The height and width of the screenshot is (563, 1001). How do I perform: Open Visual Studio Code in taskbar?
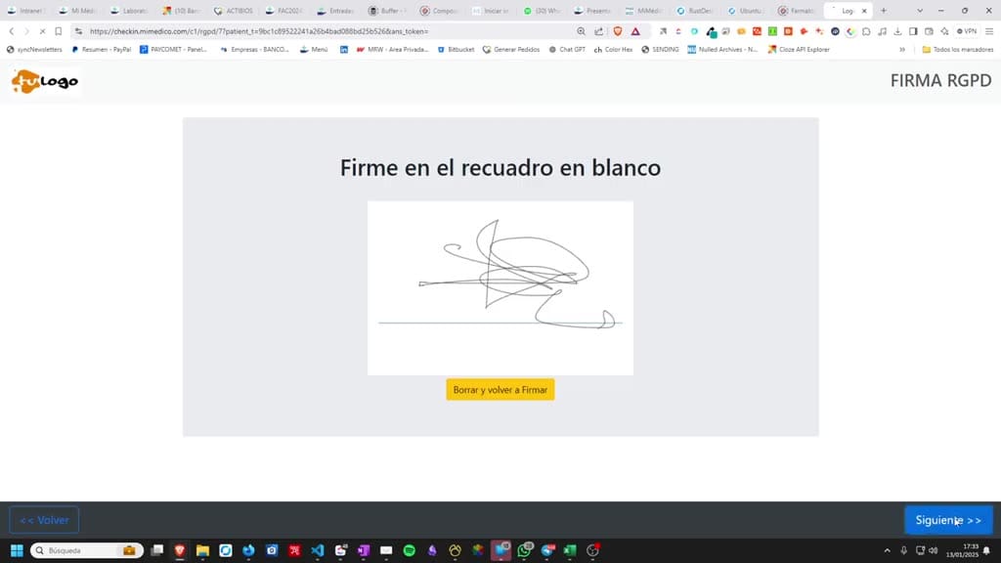(318, 550)
